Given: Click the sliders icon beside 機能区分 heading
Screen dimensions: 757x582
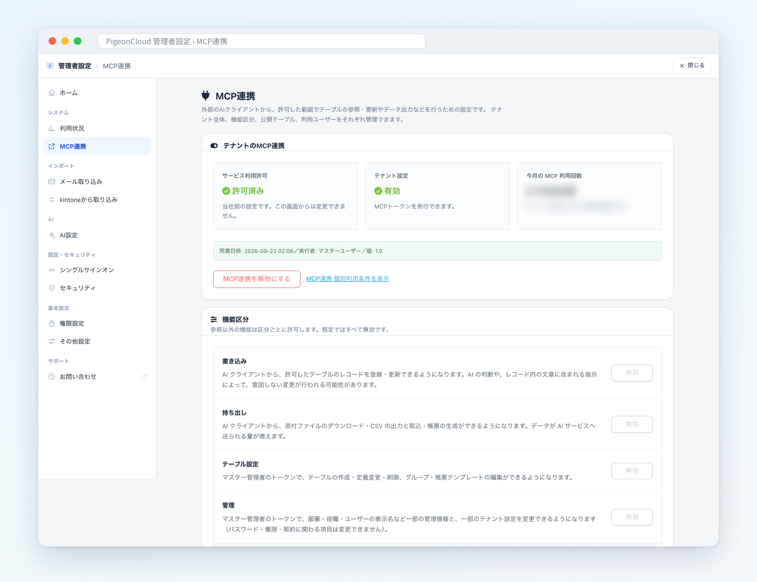Looking at the screenshot, I should (214, 319).
